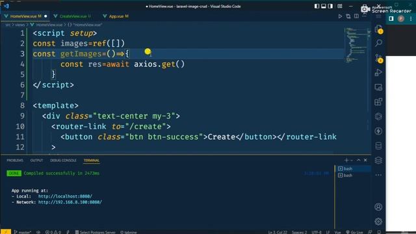Image resolution: width=416 pixels, height=234 pixels.
Task: Open the hexagon extension icon in activity bar
Action: [x=378, y=116]
